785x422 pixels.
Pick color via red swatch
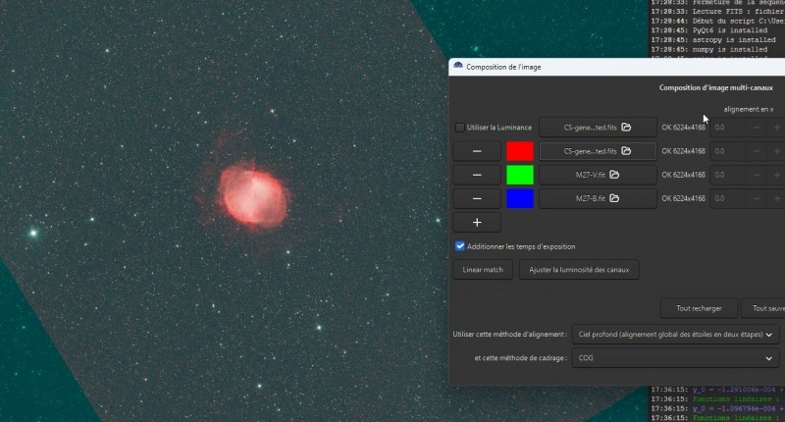click(x=520, y=151)
